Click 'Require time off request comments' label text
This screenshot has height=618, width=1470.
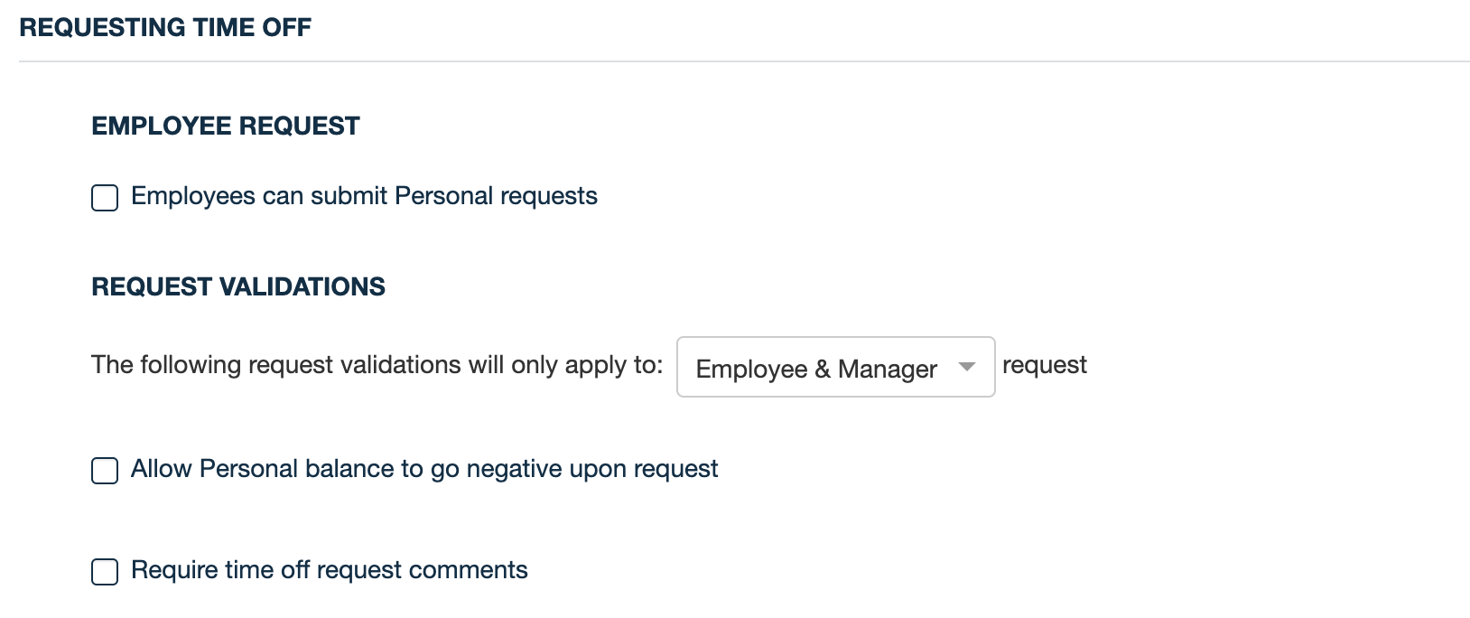click(x=329, y=570)
